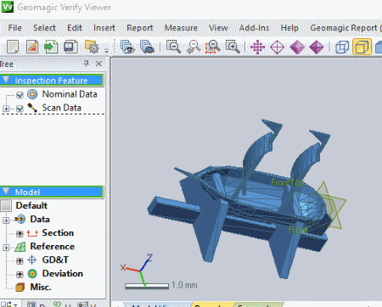Click the zoom to fit red frame icon
Viewport: 382px width, 307px height.
tap(213, 47)
